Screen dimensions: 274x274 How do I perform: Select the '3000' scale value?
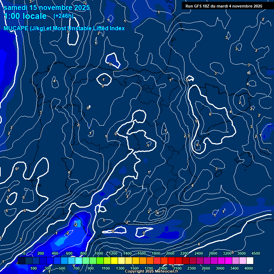[220, 268]
